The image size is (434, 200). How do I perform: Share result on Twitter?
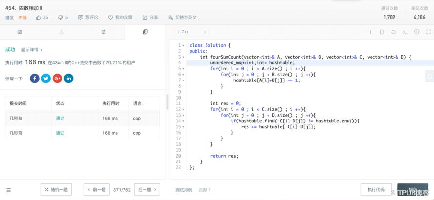click(x=46, y=79)
